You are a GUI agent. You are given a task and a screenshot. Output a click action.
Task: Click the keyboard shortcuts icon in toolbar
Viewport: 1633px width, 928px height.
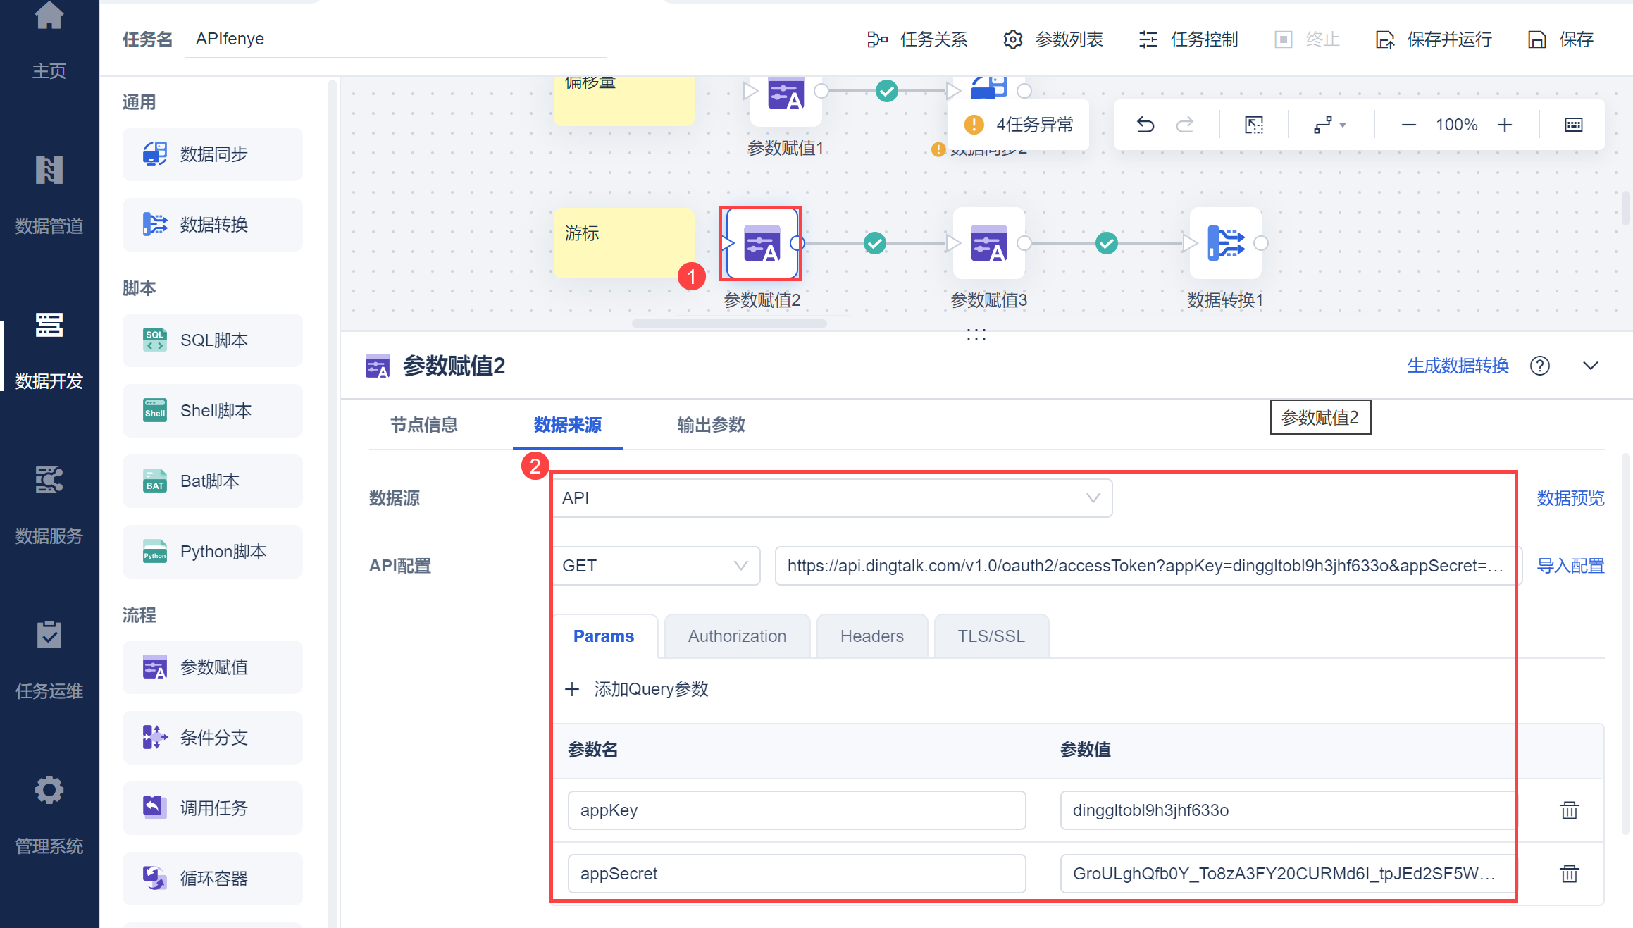(1573, 125)
